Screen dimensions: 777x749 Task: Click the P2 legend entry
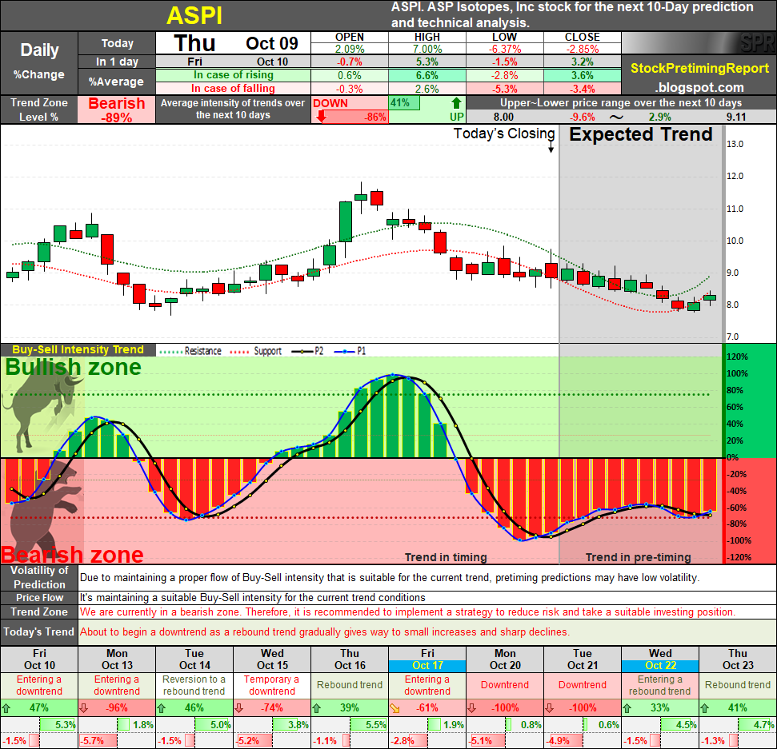click(308, 351)
